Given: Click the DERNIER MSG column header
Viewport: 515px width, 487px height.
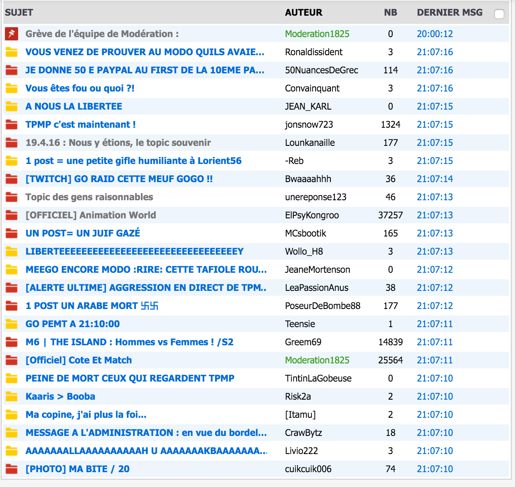Looking at the screenshot, I should (x=449, y=12).
